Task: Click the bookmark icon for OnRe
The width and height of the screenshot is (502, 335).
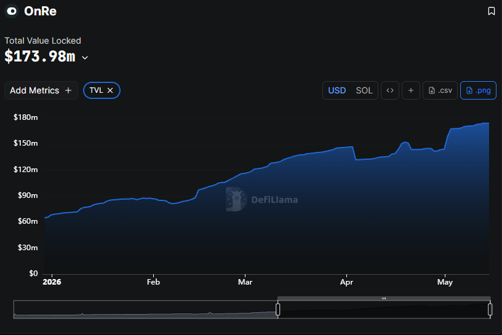Action: pos(491,11)
